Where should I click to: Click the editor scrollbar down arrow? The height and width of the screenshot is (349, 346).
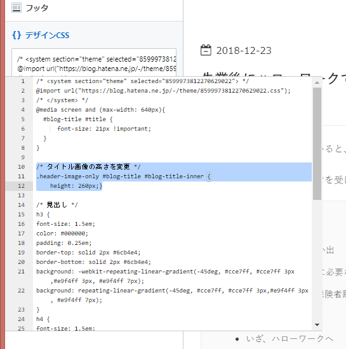317,325
